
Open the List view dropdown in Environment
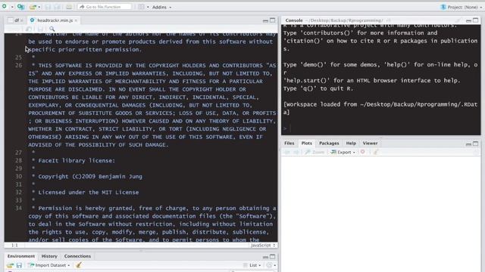click(252, 265)
